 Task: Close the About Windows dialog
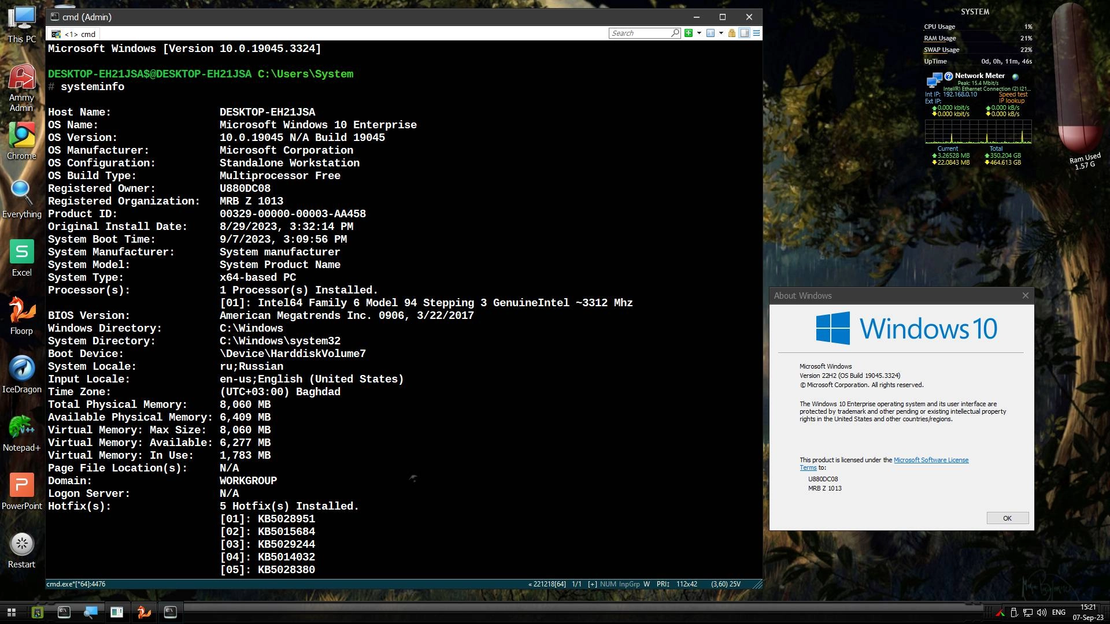point(1025,295)
